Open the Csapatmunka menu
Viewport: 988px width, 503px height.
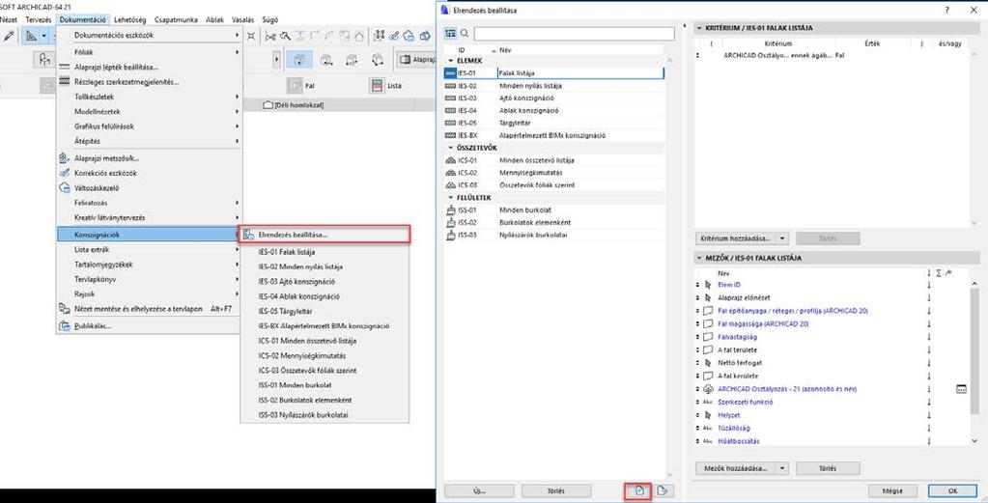[177, 20]
